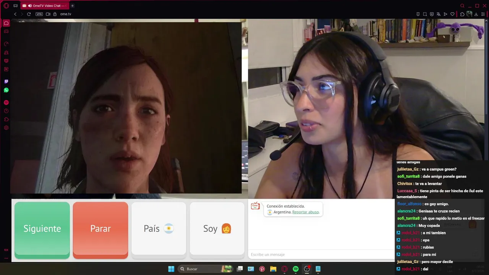Mute the OmeTV tab audio icon
The image size is (489, 275).
click(x=30, y=6)
